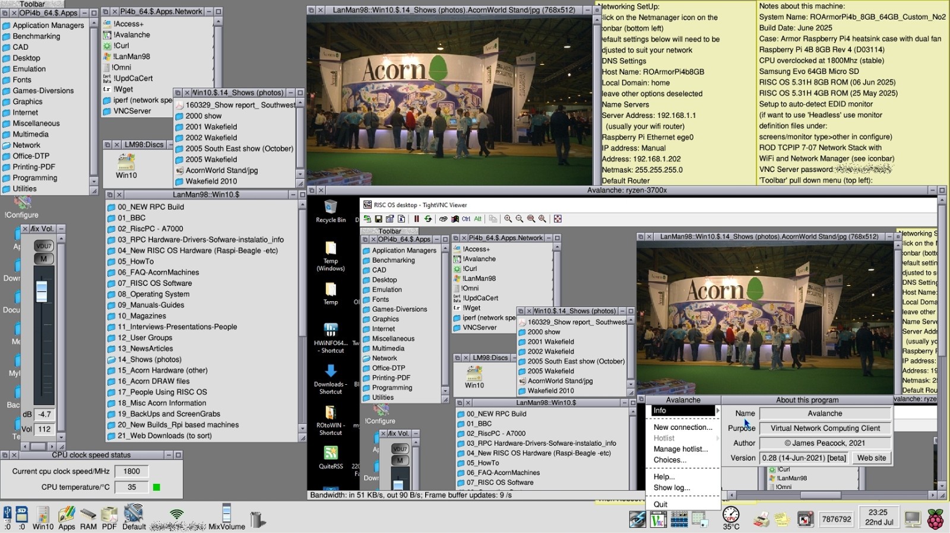
Task: Click the date and time clock on iconbar
Action: tap(878, 517)
